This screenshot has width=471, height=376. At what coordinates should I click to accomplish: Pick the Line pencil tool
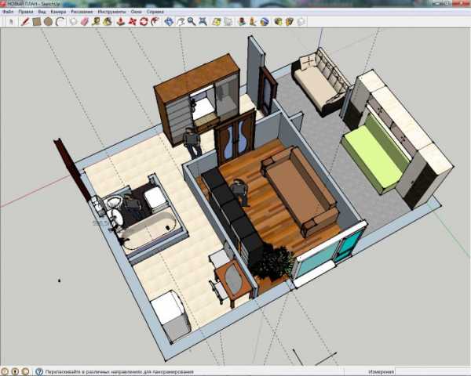click(x=25, y=22)
